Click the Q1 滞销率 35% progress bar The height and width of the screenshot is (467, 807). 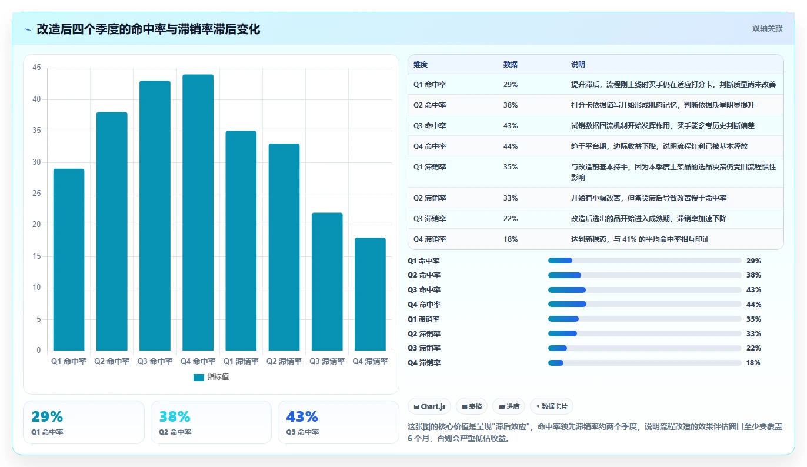click(x=645, y=319)
